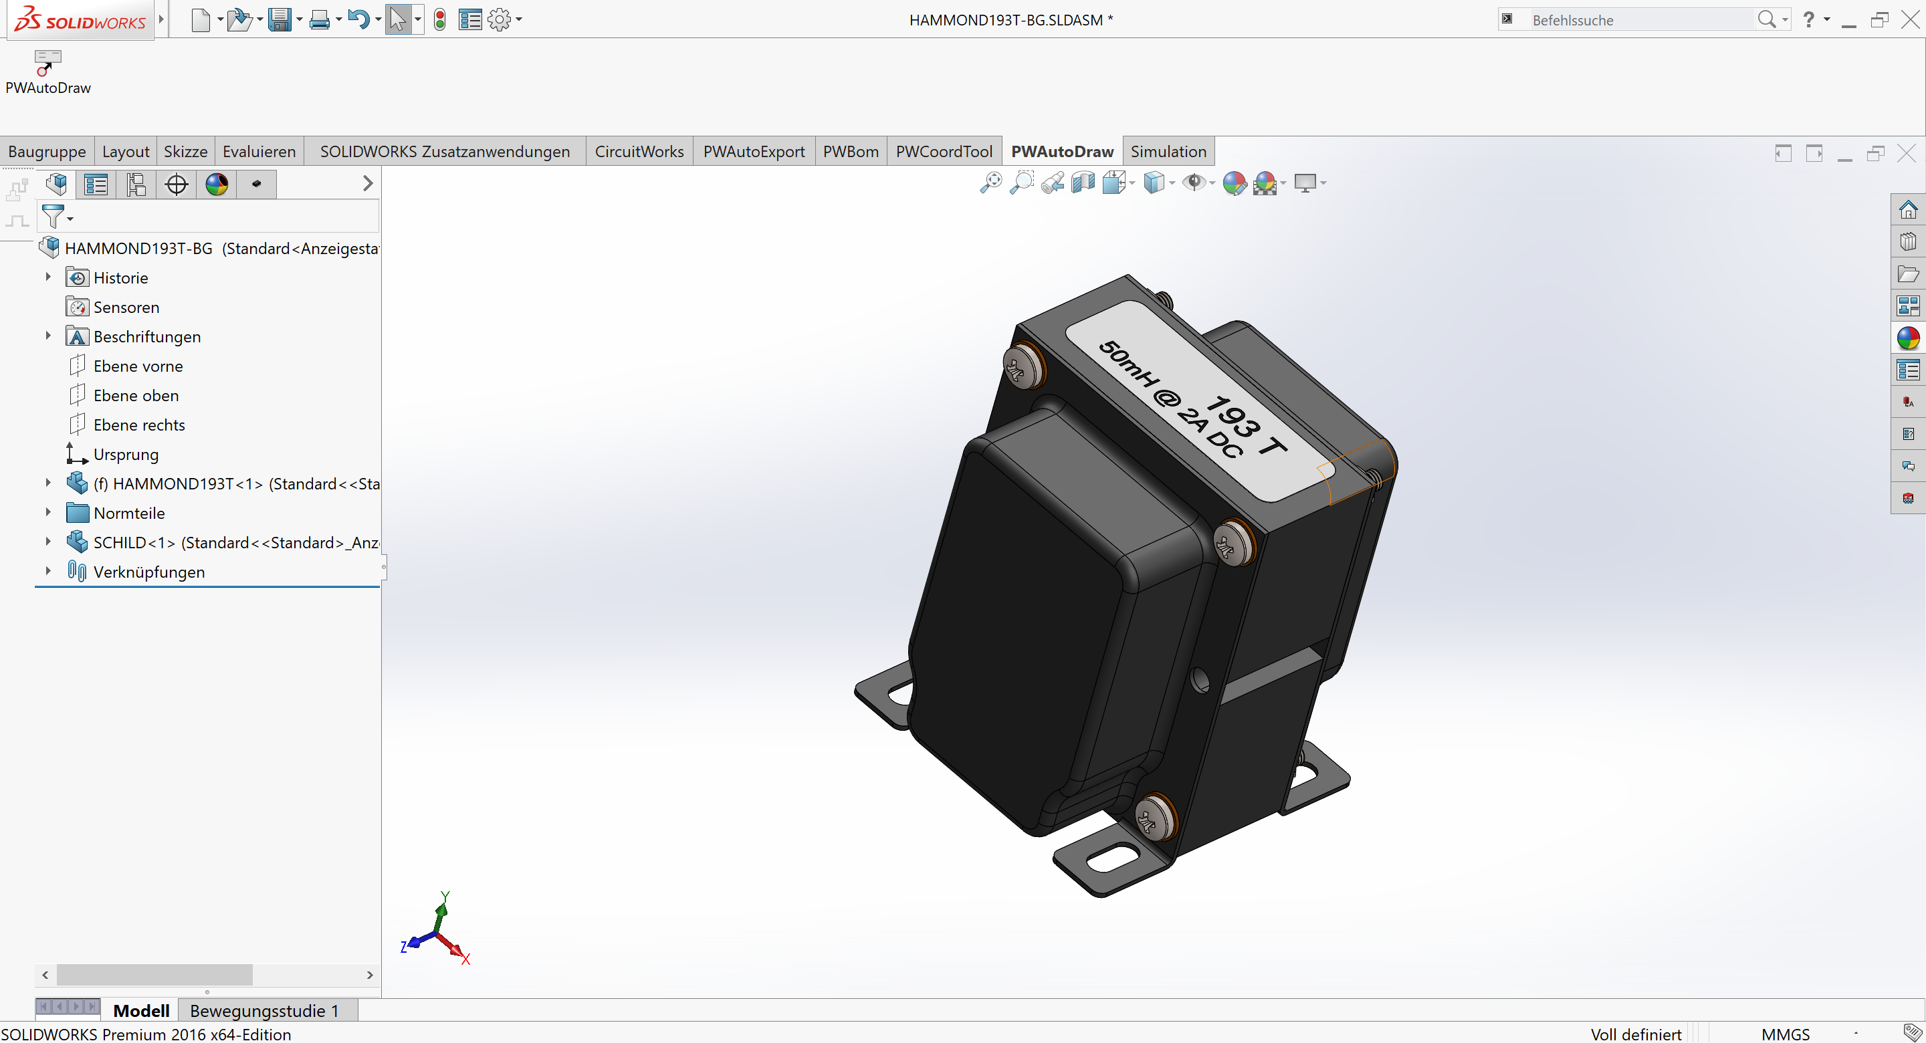Click the Zoom to Area icon
1926x1043 pixels.
click(1021, 183)
